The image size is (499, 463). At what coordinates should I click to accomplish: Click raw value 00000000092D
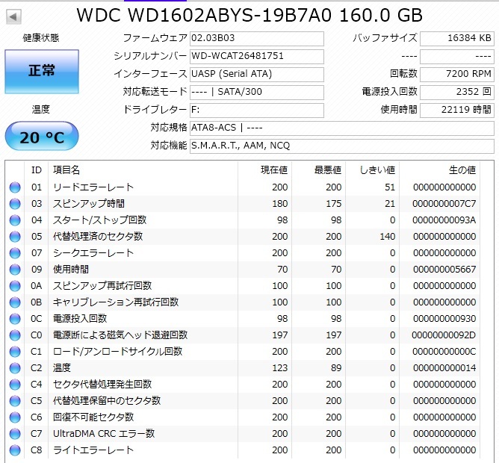tap(444, 335)
